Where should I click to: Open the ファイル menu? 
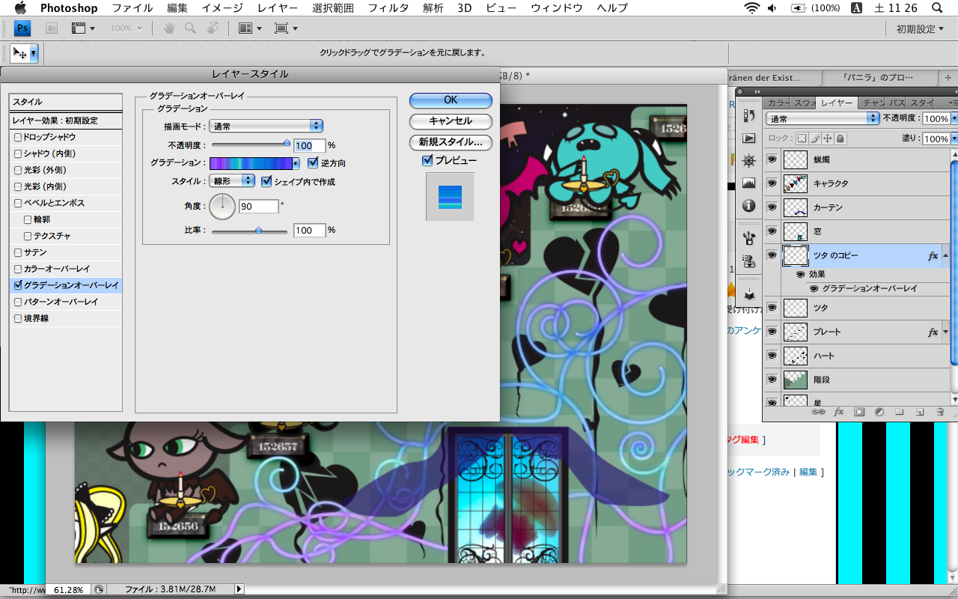(x=132, y=8)
